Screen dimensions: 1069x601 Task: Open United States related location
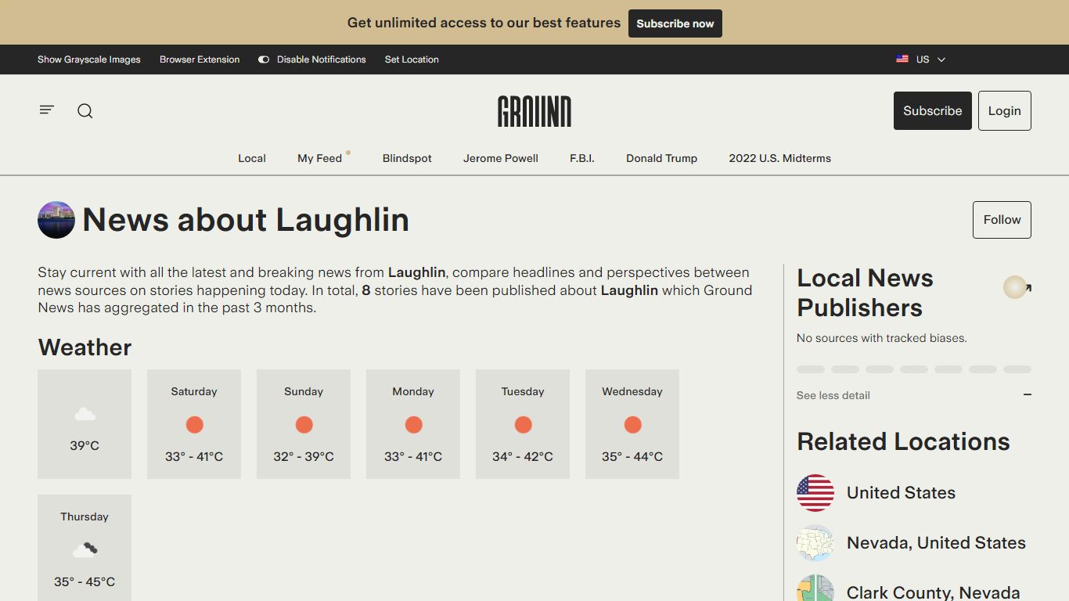point(901,493)
